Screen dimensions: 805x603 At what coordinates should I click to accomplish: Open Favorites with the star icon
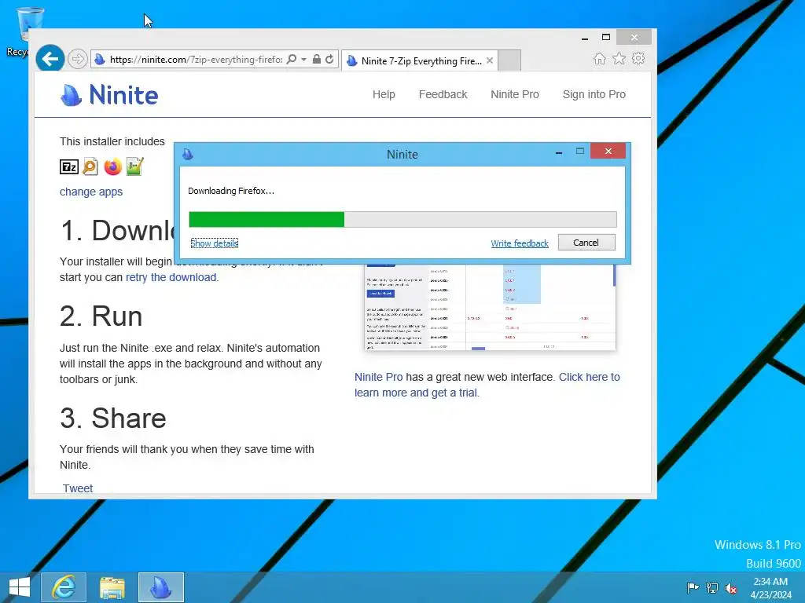coord(619,58)
